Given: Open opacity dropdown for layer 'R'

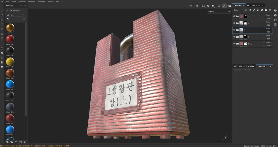Looking at the screenshot, I should (269, 32).
